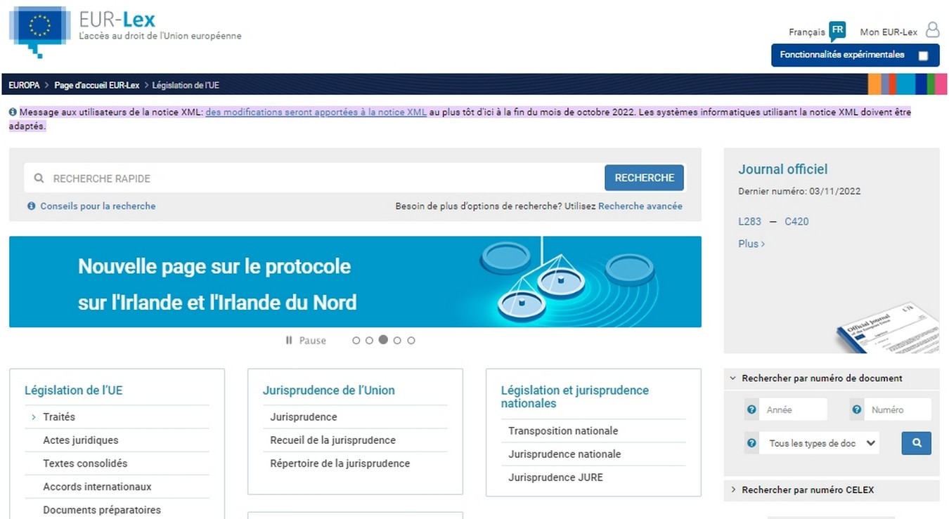Screen dimensions: 949x519
Task: Click Législation et jurisprudence nationales heading
Action: point(575,397)
